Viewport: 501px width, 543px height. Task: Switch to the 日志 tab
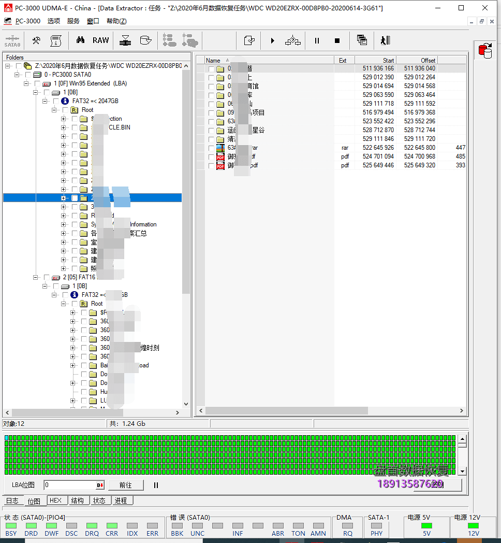12,501
